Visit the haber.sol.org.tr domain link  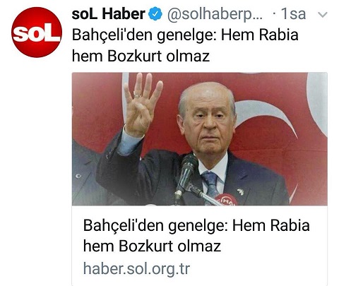pyautogui.click(x=136, y=268)
